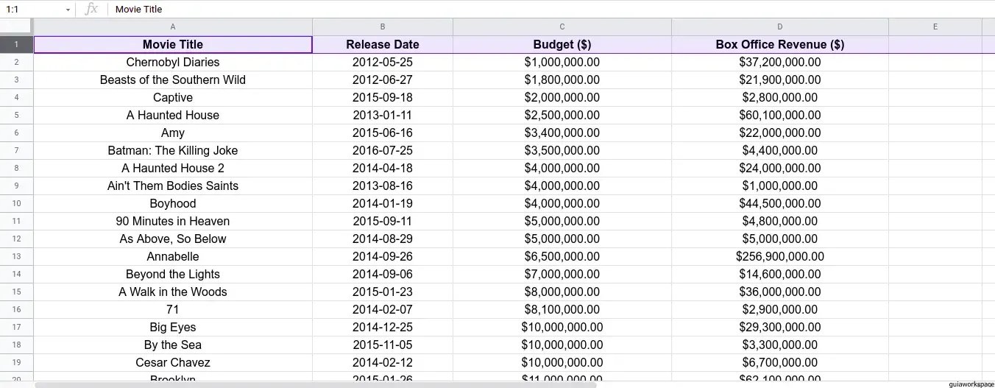Click release date 2013-01-11
This screenshot has width=995, height=388.
(x=383, y=115)
